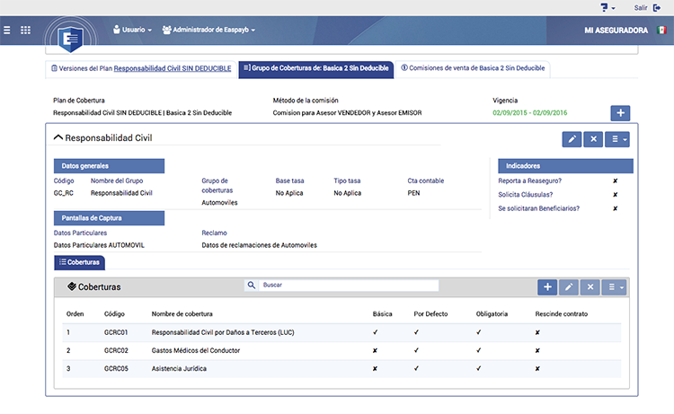Click the Salir logout link
The width and height of the screenshot is (674, 414).
(x=641, y=8)
